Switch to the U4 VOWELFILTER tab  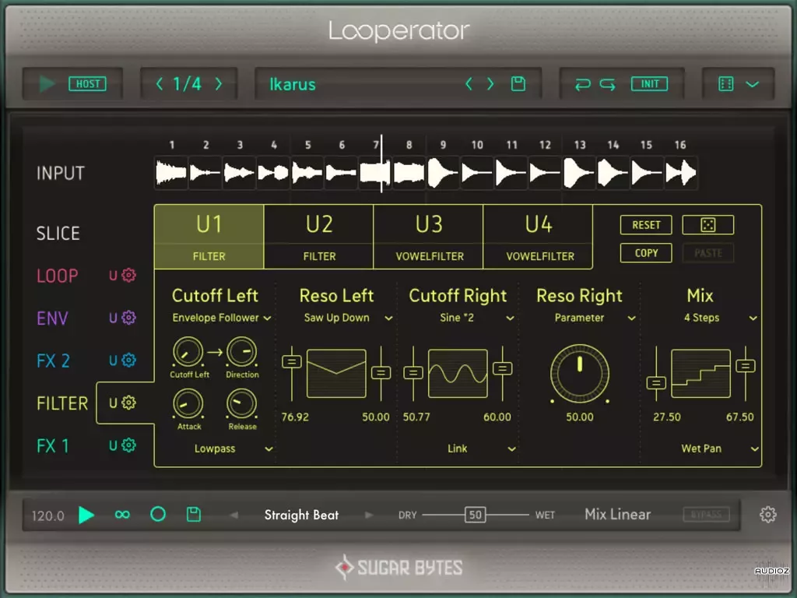539,237
